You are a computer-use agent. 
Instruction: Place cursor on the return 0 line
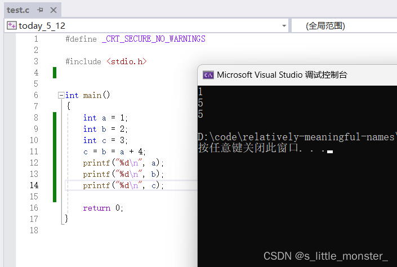[x=102, y=208]
